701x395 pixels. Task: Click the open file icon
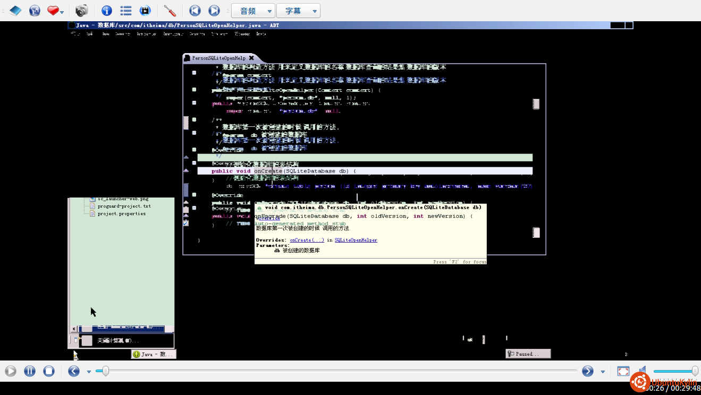click(15, 11)
